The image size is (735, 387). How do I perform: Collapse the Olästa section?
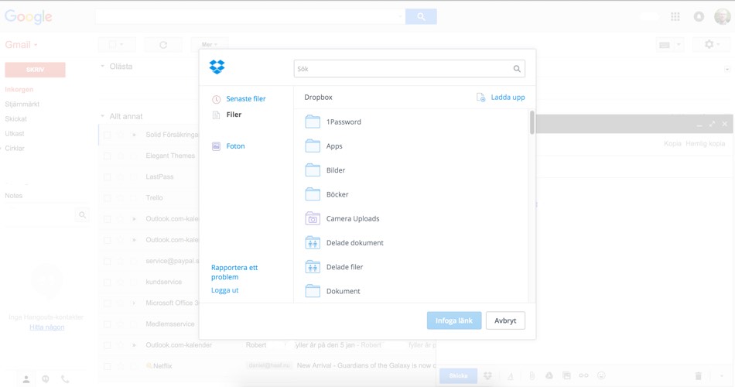tap(103, 66)
